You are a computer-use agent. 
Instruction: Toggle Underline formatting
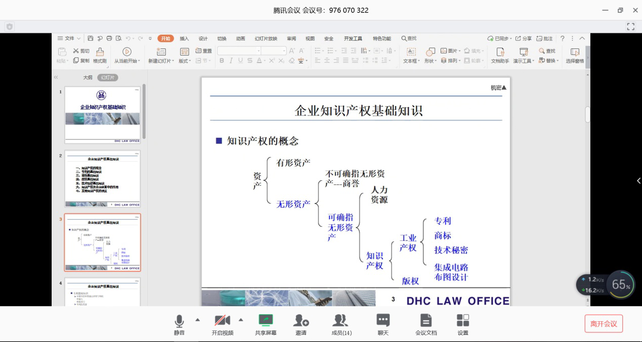coord(240,61)
